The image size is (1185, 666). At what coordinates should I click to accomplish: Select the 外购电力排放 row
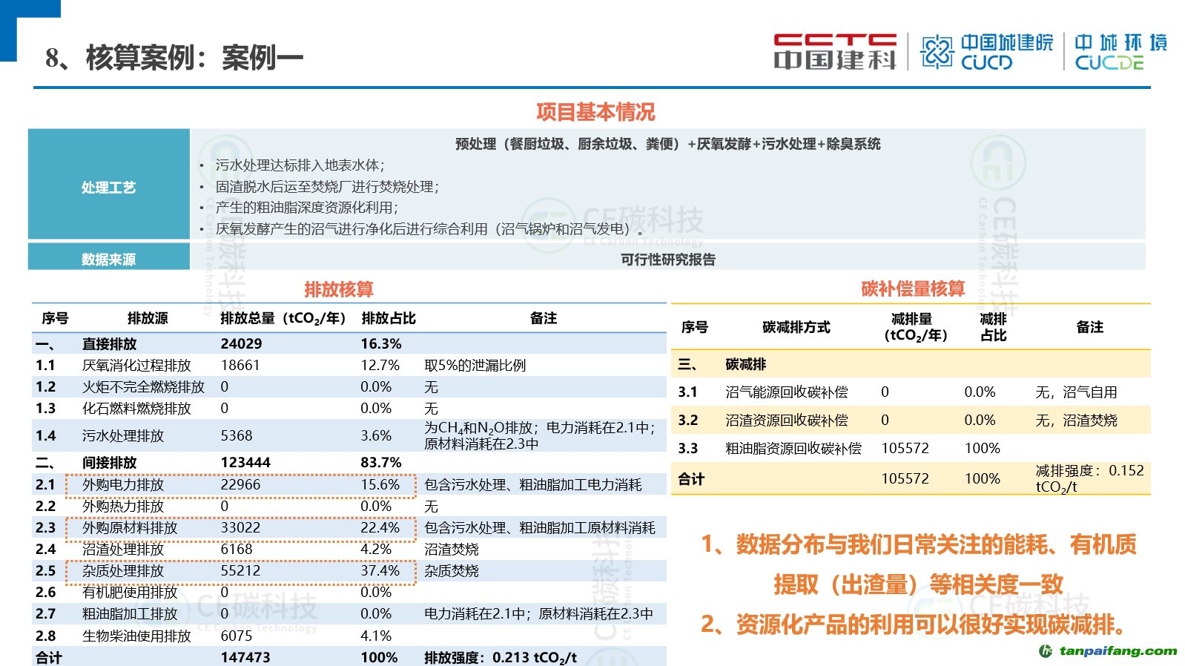(240, 485)
